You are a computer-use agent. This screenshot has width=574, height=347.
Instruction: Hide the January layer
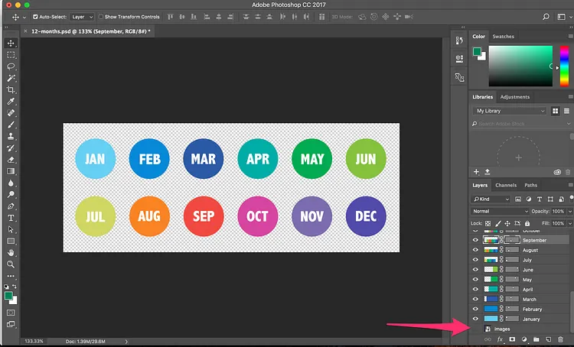475,319
